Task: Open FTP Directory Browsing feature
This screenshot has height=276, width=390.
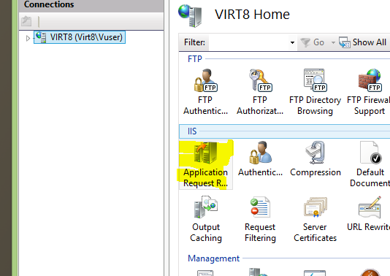Action: 315,92
